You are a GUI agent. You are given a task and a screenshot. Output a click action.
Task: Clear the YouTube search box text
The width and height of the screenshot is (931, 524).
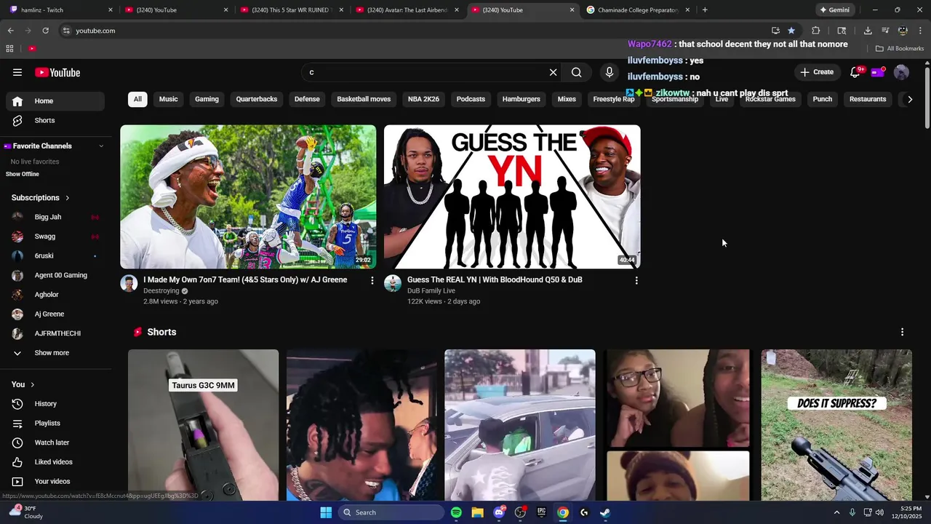pos(553,72)
